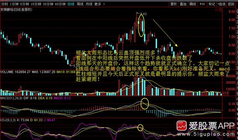Click the DEA: 0.10 value
238x140 pixels.
pos(45,98)
